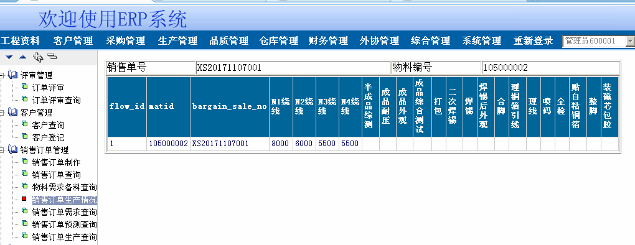Open the 财务管理 menu
635x245 pixels.
pyautogui.click(x=329, y=41)
